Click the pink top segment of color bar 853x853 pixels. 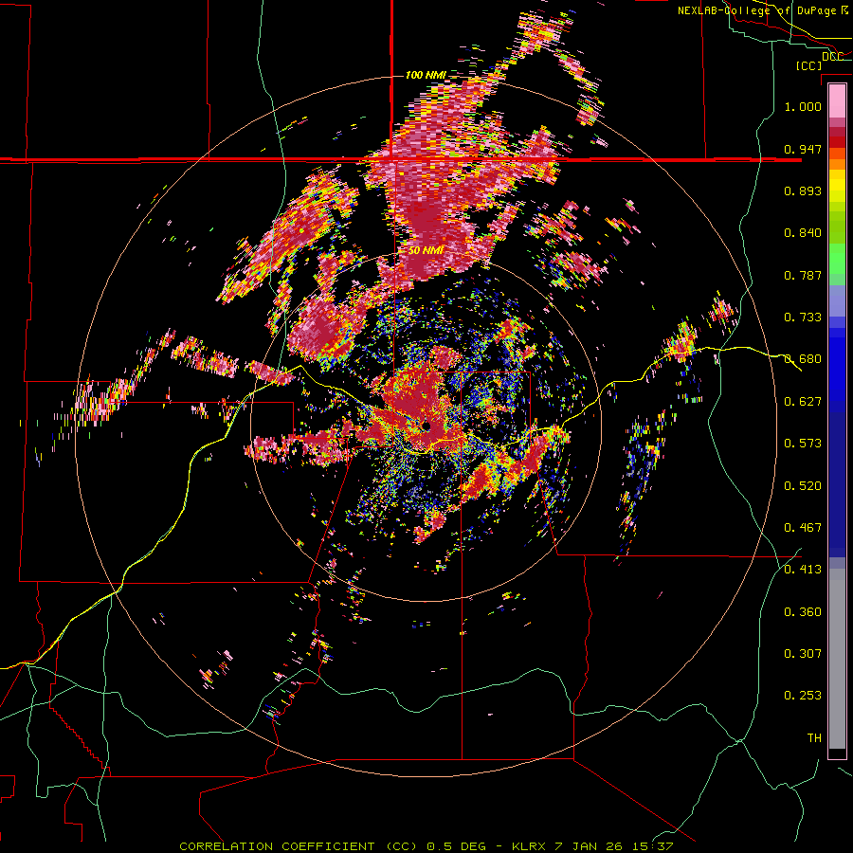[x=837, y=100]
